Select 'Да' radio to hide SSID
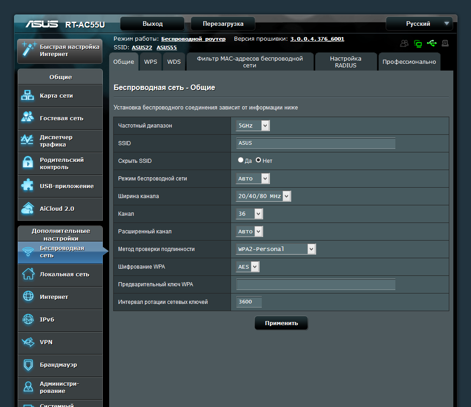This screenshot has height=407, width=471. pyautogui.click(x=241, y=160)
